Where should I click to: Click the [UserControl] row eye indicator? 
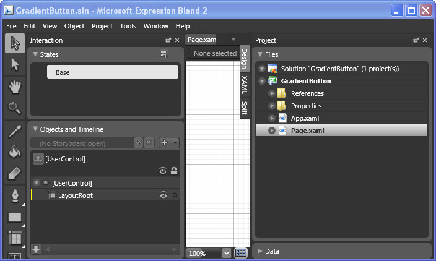click(46, 182)
